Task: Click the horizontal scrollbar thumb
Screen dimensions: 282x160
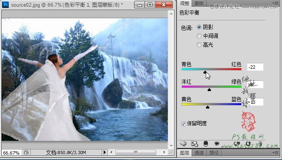Action: pos(136,152)
